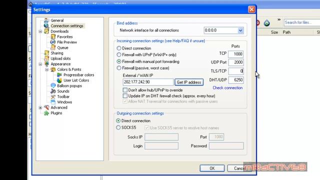Enable Don't allow hub/UPnP to override
The width and height of the screenshot is (320, 180).
click(125, 90)
